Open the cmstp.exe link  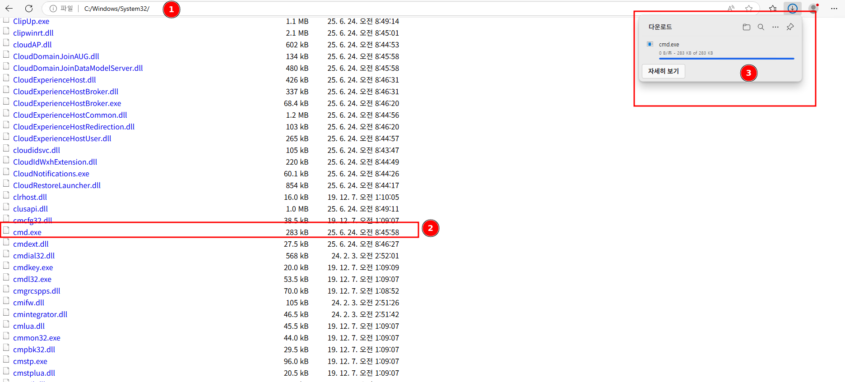30,361
